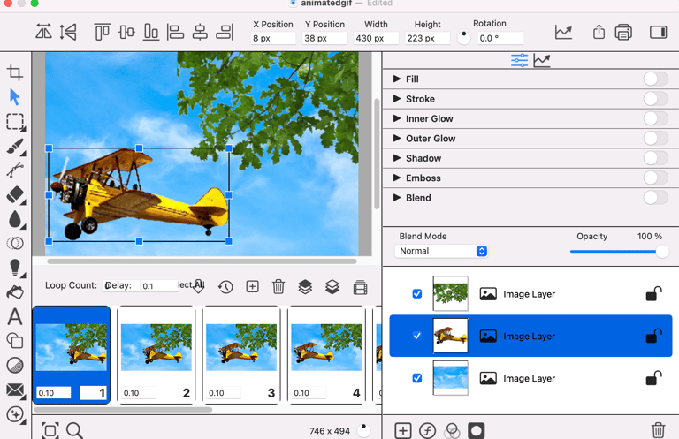The height and width of the screenshot is (439, 679).
Task: Switch to the effects sliders tab
Action: [x=519, y=61]
